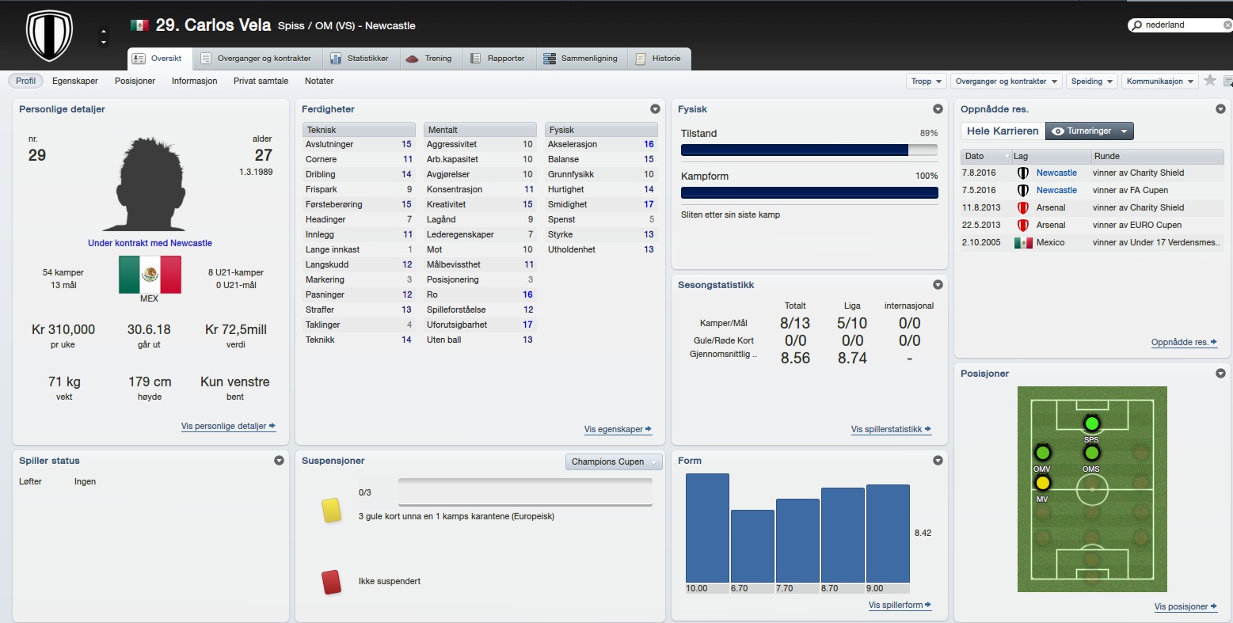Click the player silhouette portrait
This screenshot has height=623, width=1233.
[x=150, y=184]
